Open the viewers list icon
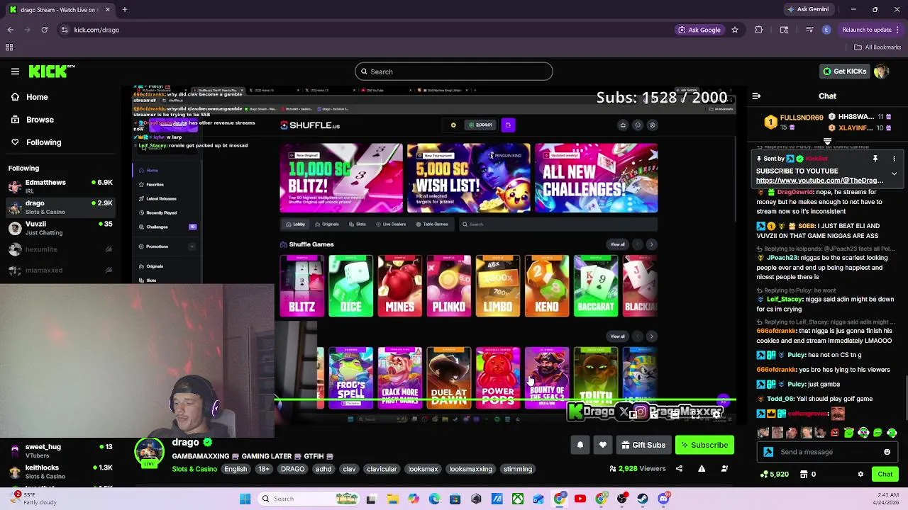The height and width of the screenshot is (510, 908). (724, 469)
